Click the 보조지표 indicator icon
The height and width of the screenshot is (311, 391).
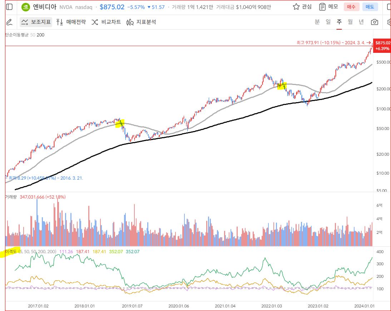click(x=24, y=22)
